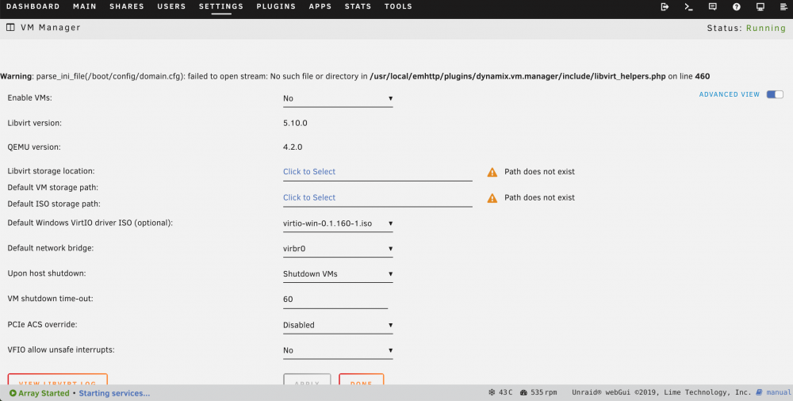
Task: Click the VM shutdown time-out field
Action: tap(335, 300)
